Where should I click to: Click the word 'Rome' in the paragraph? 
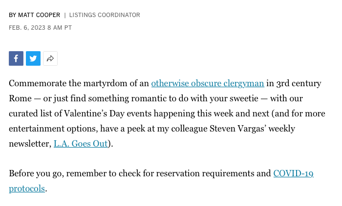pos(20,98)
